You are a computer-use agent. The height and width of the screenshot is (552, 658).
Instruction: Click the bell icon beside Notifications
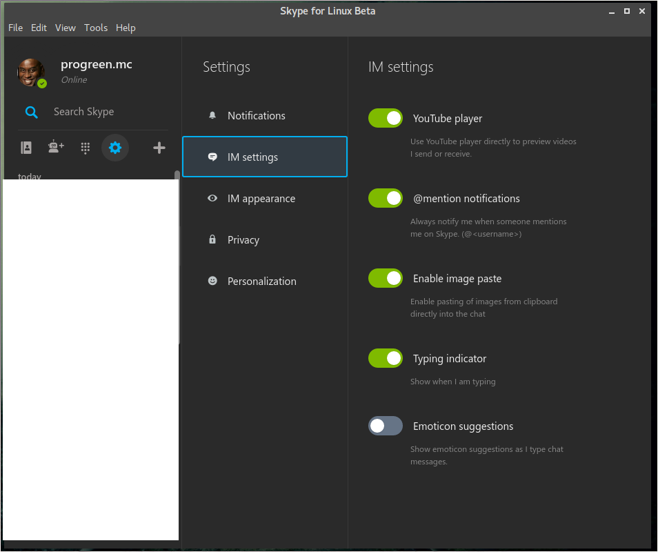pos(212,115)
